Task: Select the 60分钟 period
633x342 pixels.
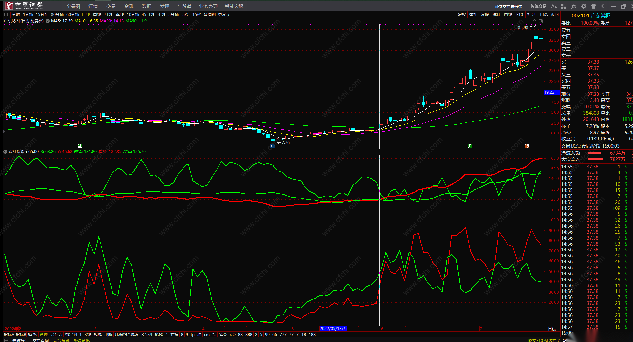Action: pos(73,15)
